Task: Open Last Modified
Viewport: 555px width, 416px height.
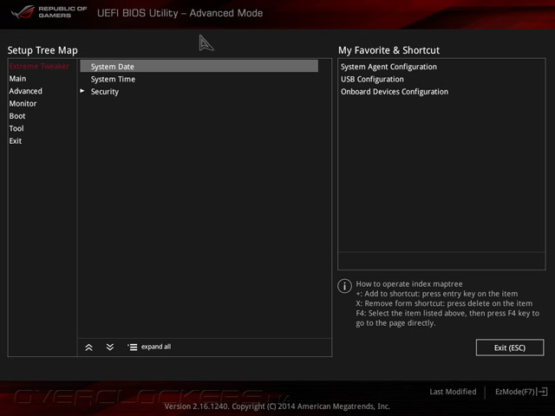Action: (x=453, y=392)
